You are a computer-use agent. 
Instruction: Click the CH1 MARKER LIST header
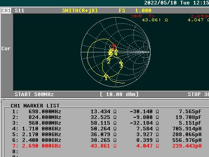(35, 106)
